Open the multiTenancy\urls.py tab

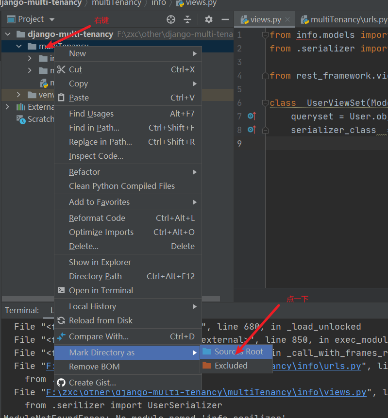pyautogui.click(x=344, y=19)
